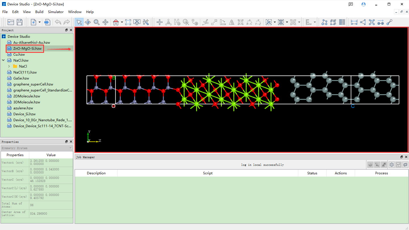409x230 pixels.
Task: Click the home view icon
Action: click(115, 22)
